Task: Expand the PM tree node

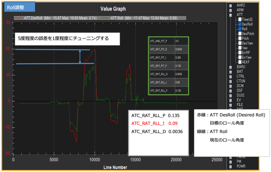Action: tap(231, 162)
